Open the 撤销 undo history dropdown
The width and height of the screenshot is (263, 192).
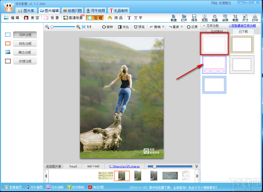(163, 27)
